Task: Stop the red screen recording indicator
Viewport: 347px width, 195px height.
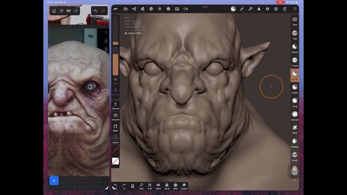Action: 280,2
